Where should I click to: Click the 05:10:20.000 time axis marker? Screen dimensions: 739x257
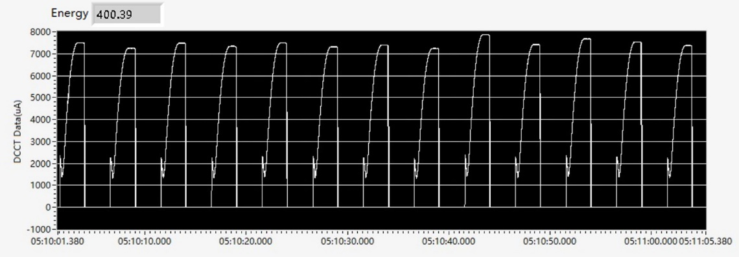tap(246, 242)
